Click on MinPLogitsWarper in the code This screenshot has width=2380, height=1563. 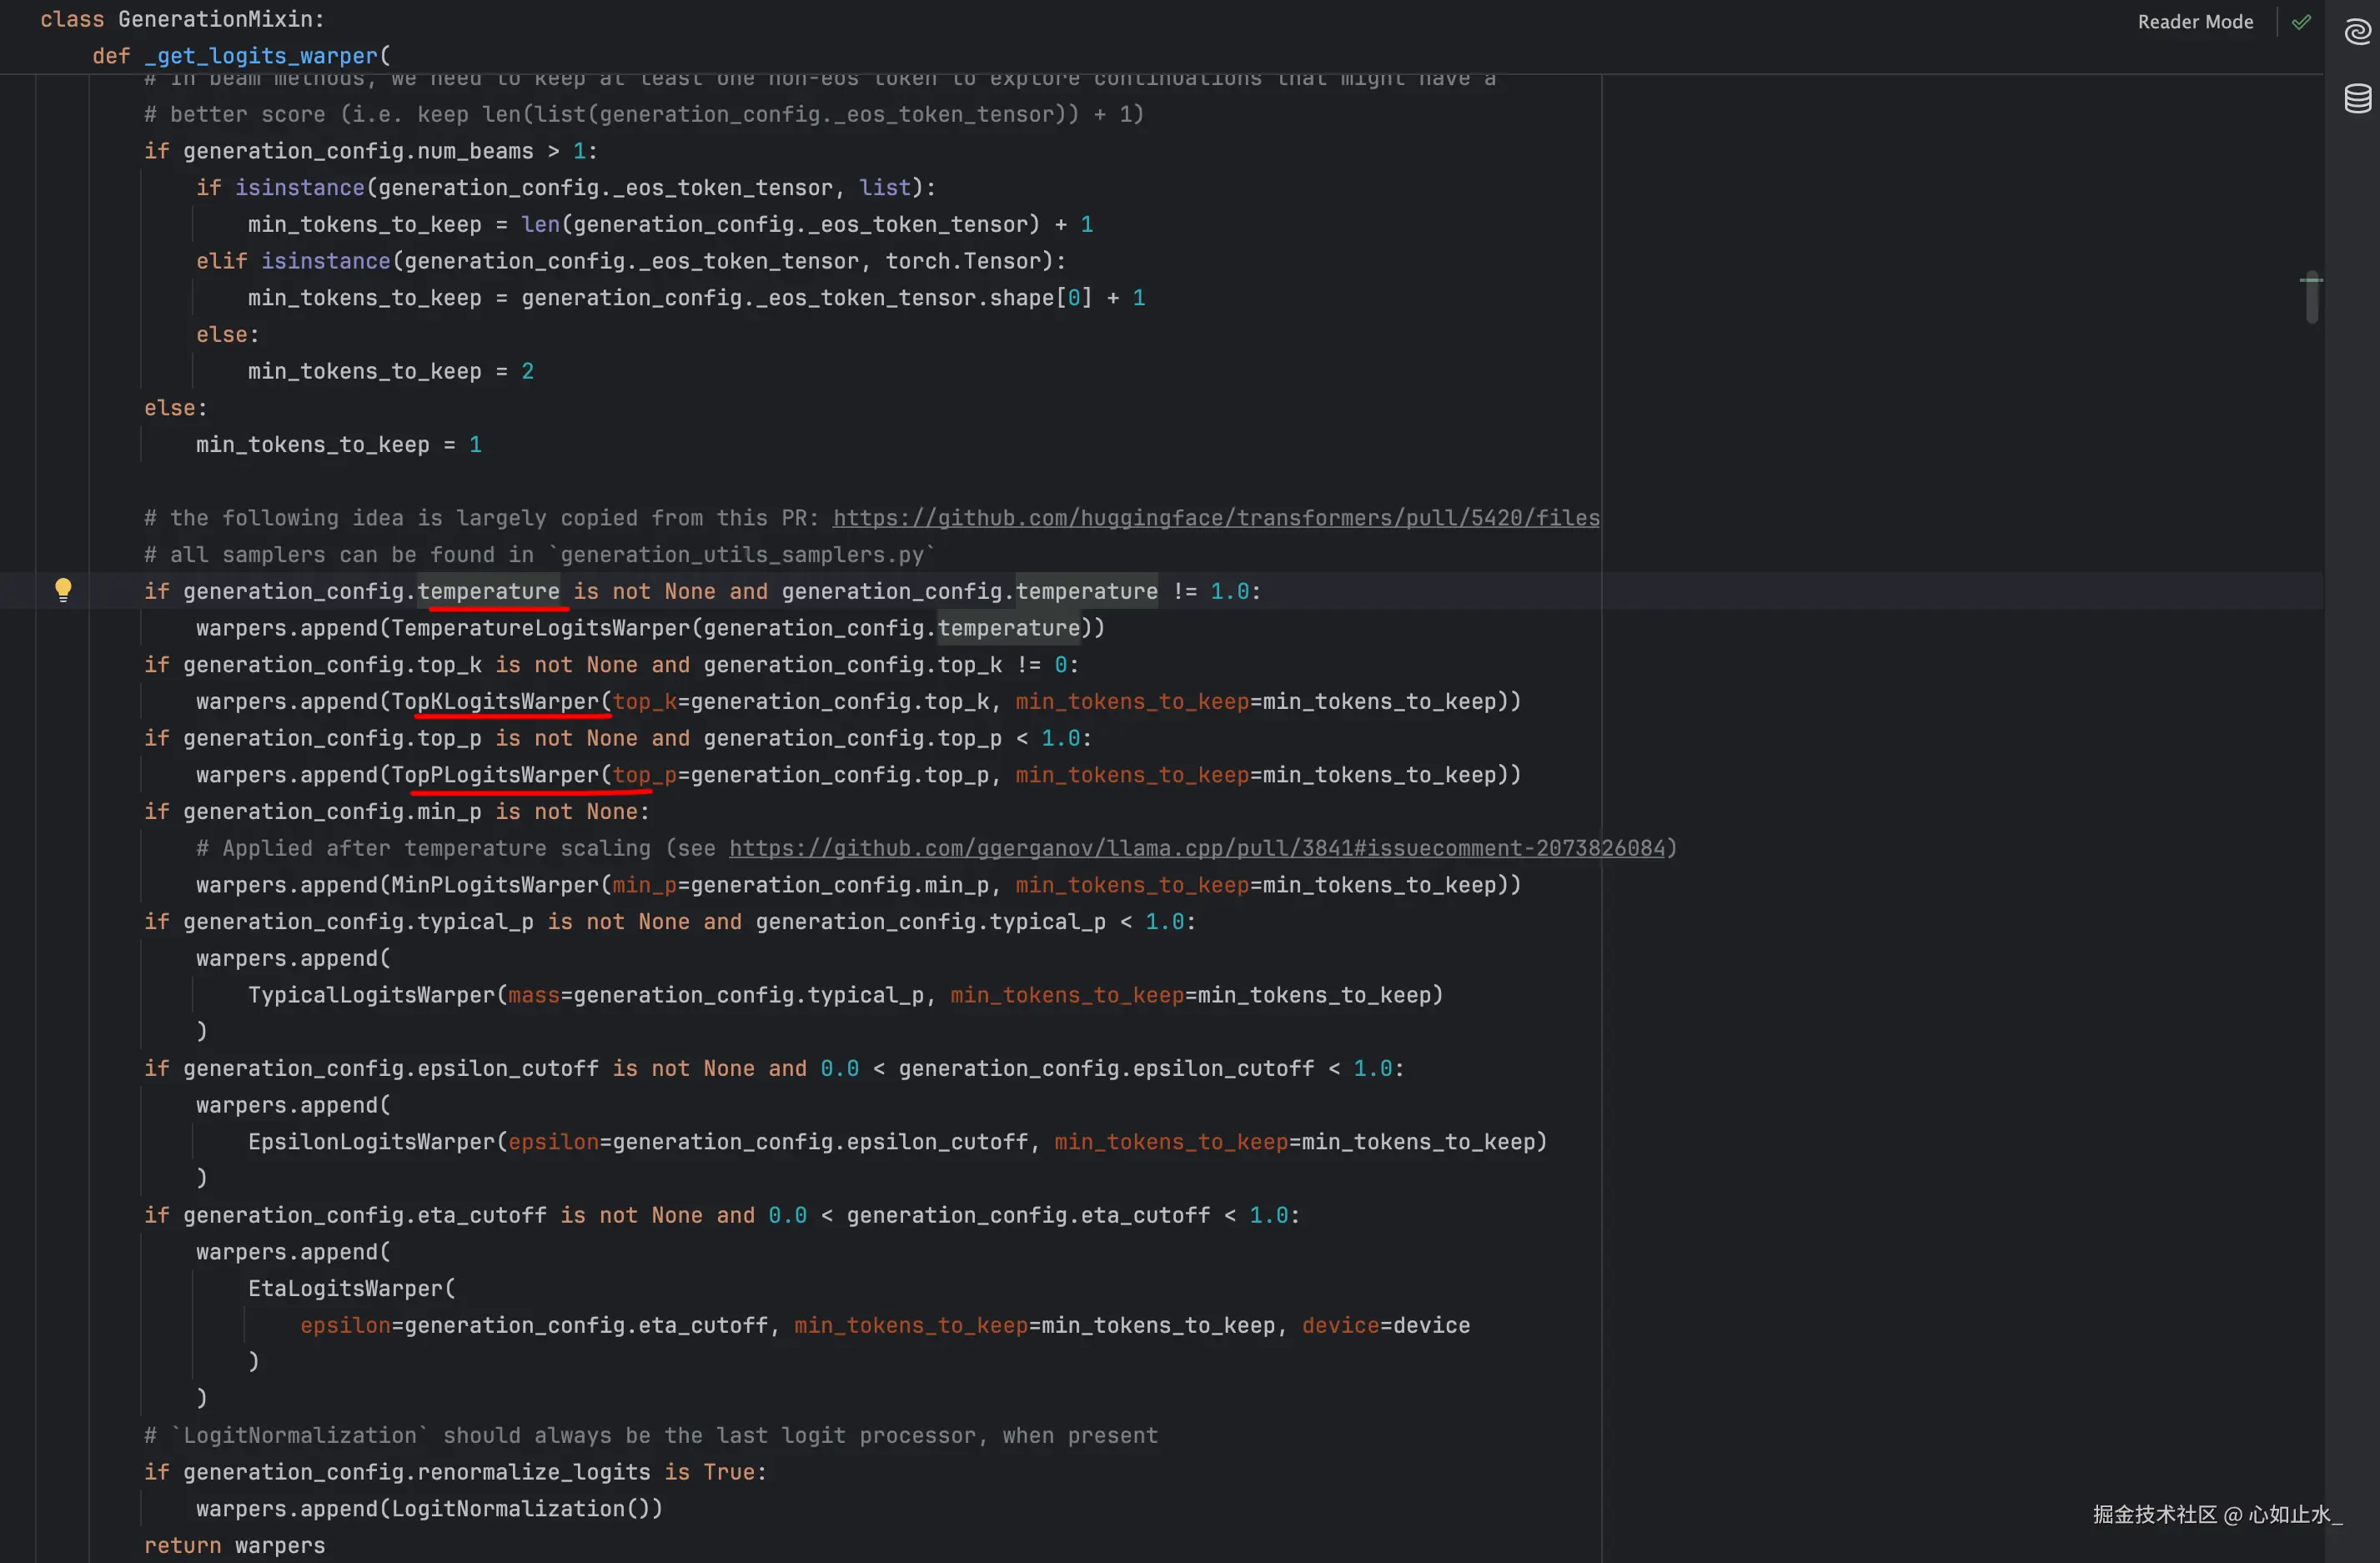click(x=495, y=885)
